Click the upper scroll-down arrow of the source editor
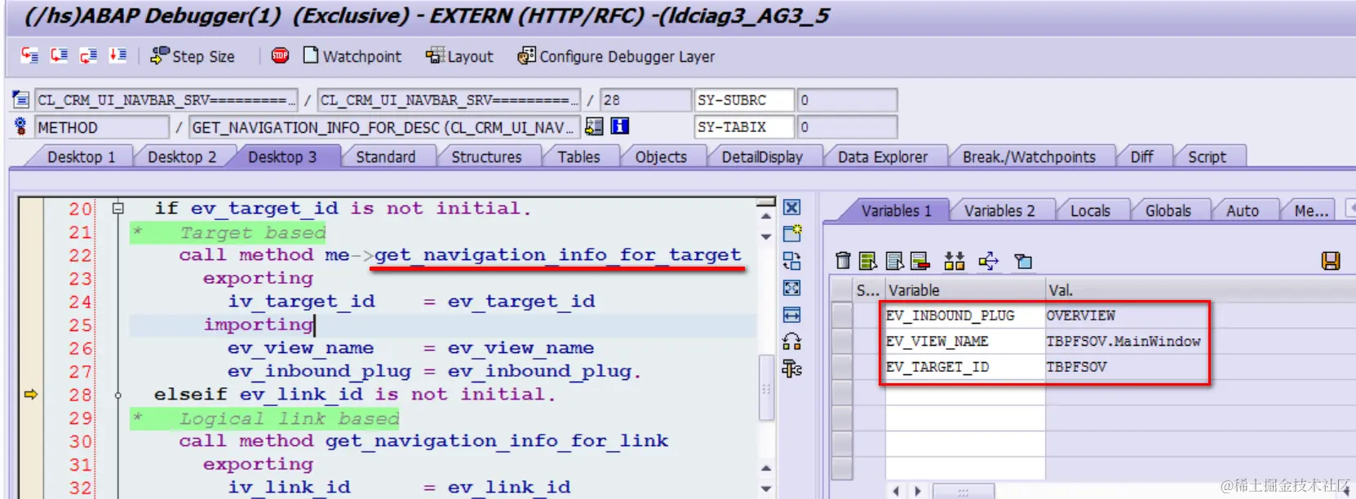1356x499 pixels. 765,236
